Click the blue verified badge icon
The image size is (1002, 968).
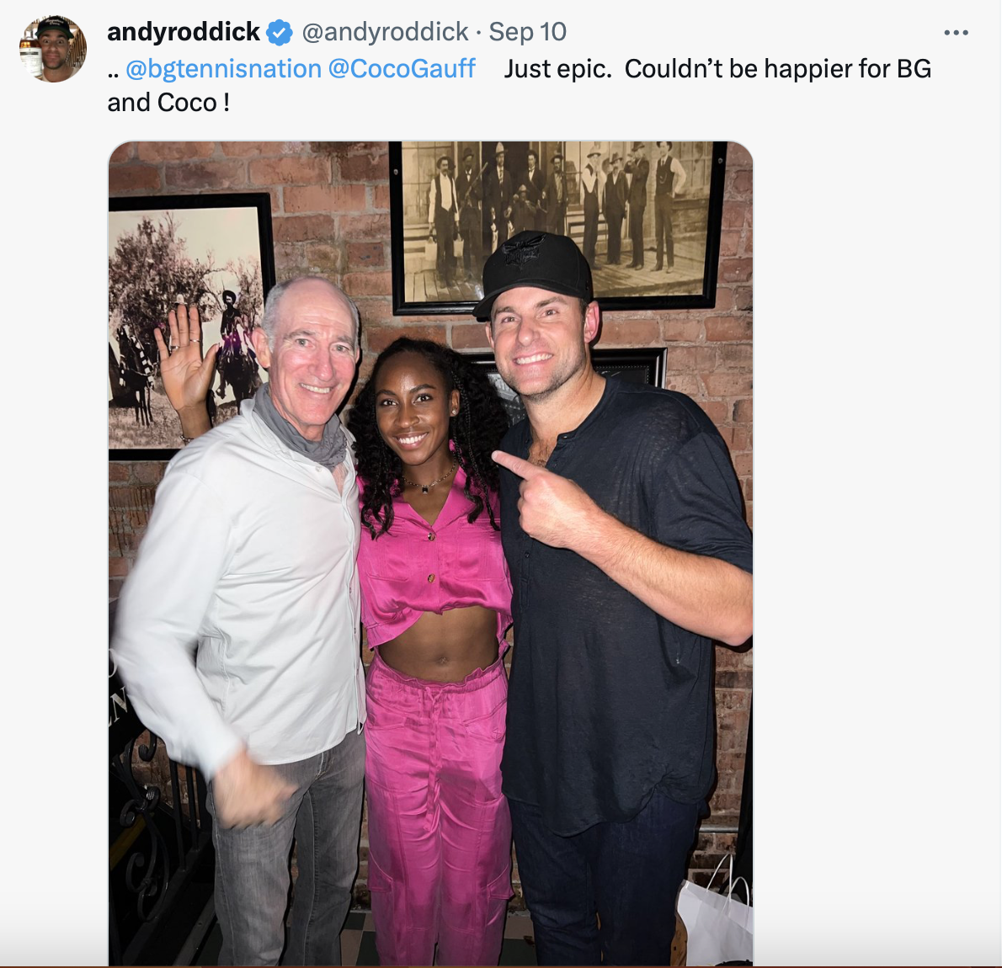[x=280, y=32]
